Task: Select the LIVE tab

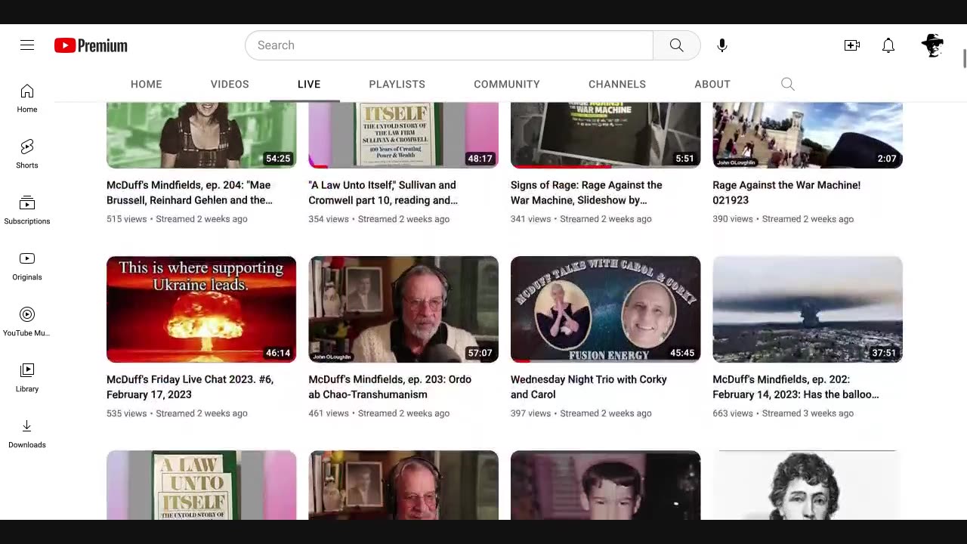Action: tap(309, 84)
